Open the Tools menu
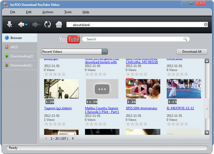Viewport: 214px width, 154px height. tap(68, 12)
